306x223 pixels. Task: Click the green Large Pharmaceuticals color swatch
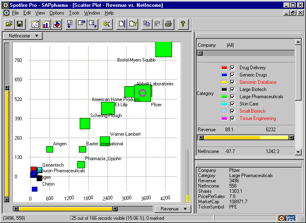point(224,97)
